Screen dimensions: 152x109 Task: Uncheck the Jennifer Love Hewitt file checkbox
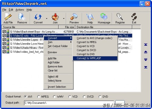coord(4,44)
